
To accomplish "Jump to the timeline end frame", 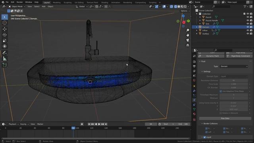I will pos(106,124).
